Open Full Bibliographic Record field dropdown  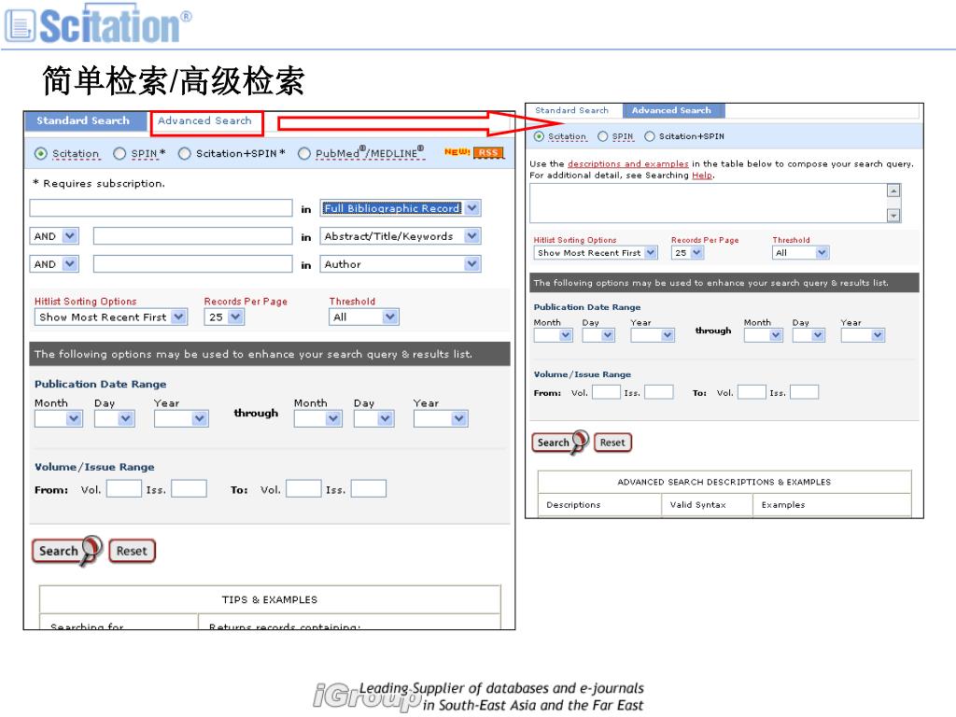coord(401,208)
